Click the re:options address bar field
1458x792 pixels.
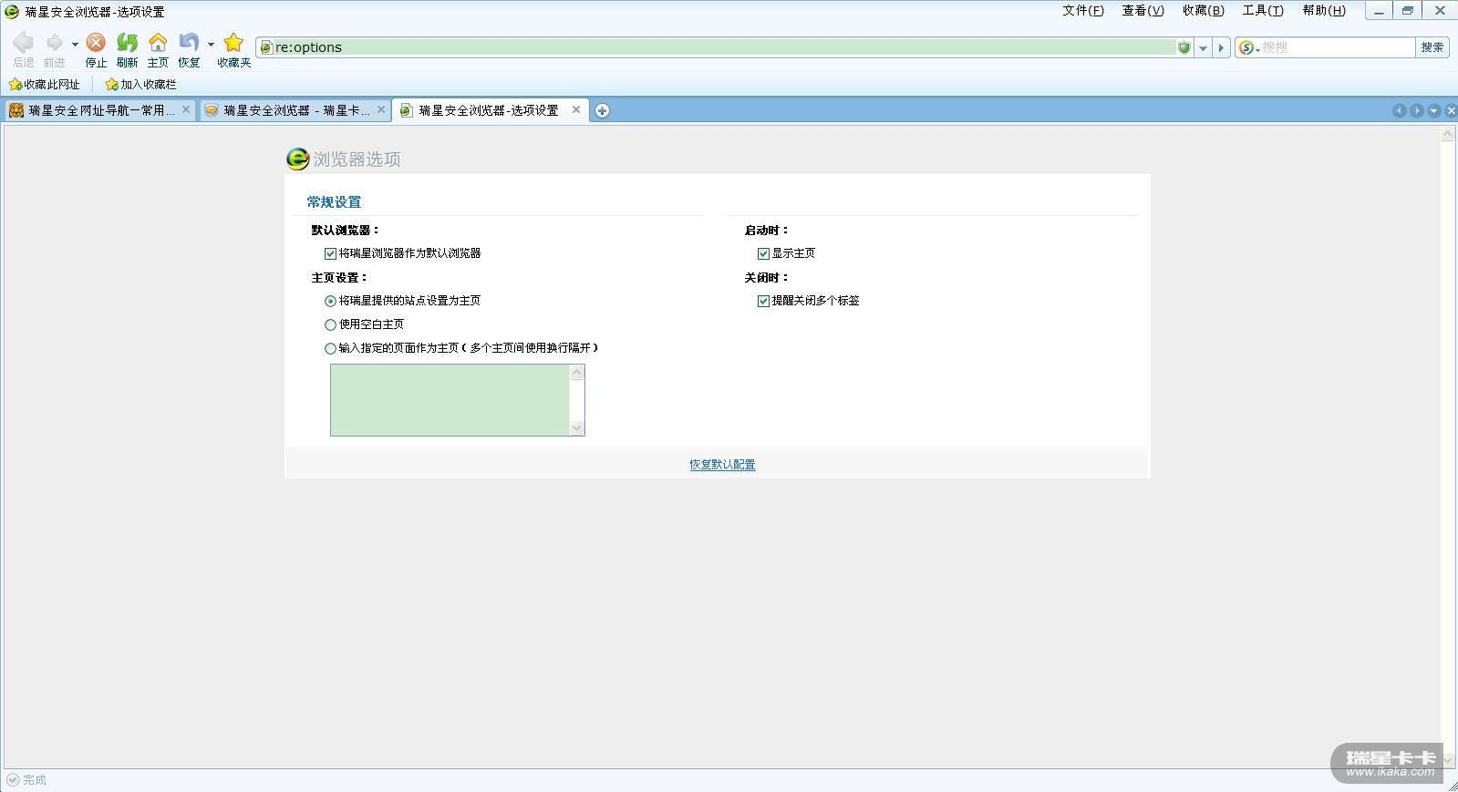[x=725, y=47]
